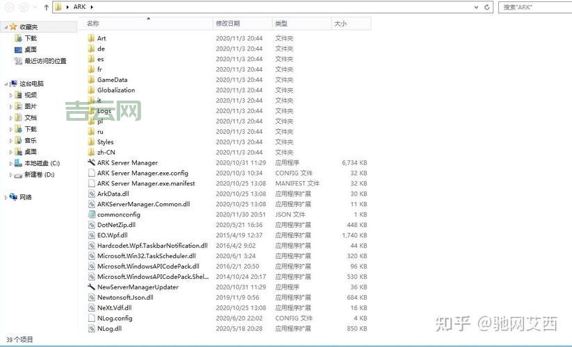
Task: Click Hardcodet.Wpf.TaskbarNotification.dll file name
Action: tap(152, 246)
